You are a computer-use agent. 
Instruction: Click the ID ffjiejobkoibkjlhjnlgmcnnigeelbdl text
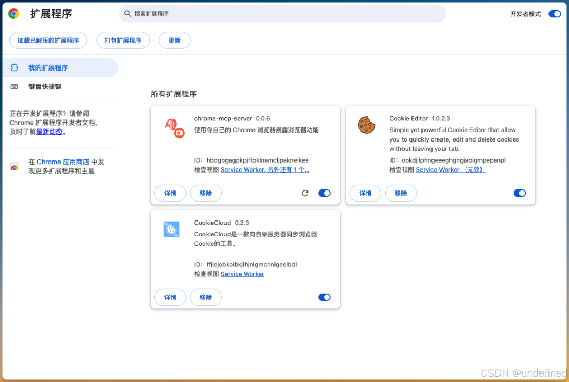point(246,264)
